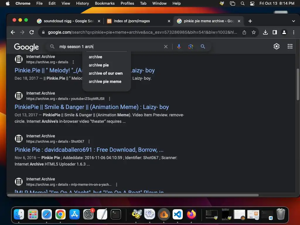Bookmark this page with the star

[x=254, y=32]
